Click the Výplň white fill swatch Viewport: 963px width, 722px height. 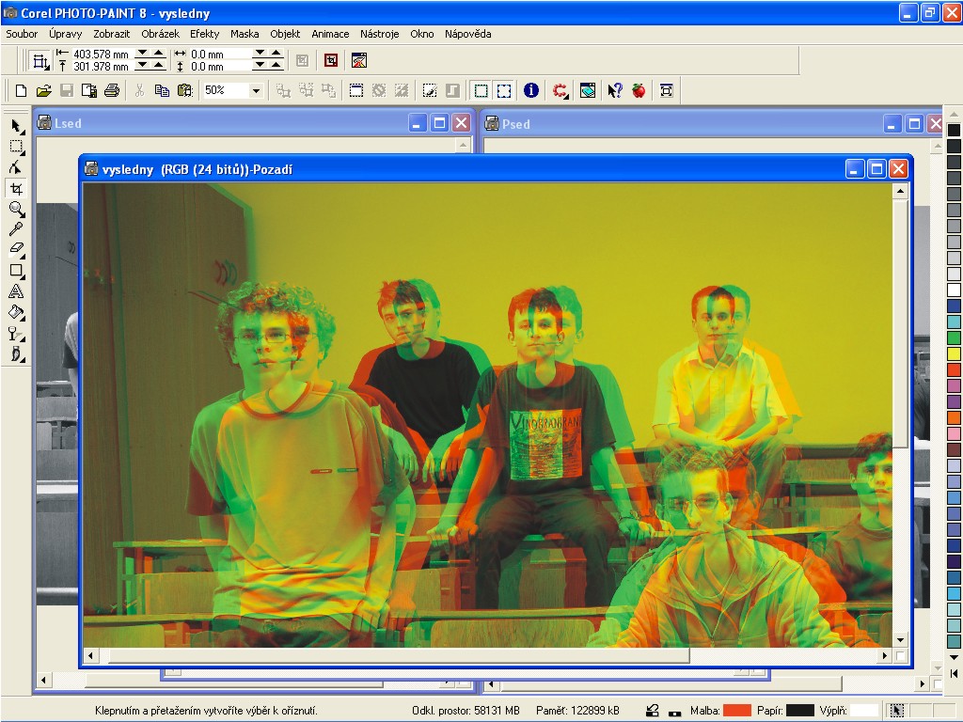864,711
